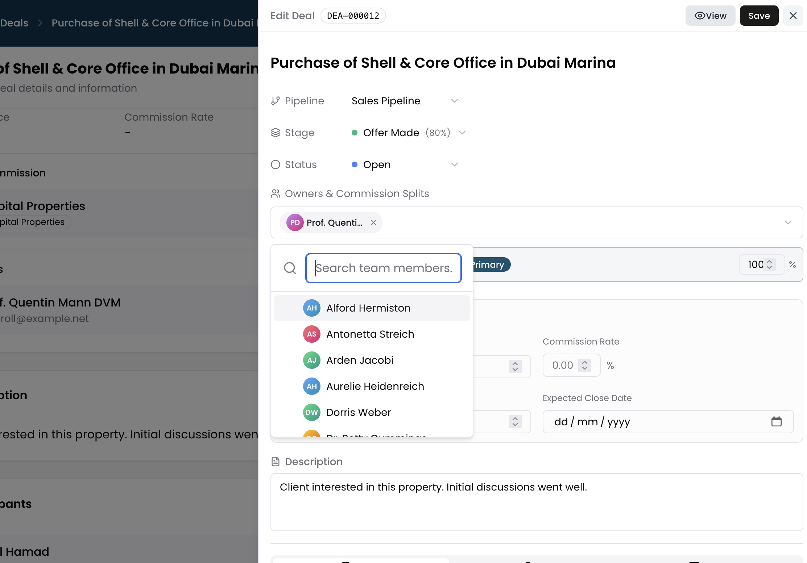Image resolution: width=807 pixels, height=563 pixels.
Task: Click the View button with eye icon
Action: tap(710, 16)
